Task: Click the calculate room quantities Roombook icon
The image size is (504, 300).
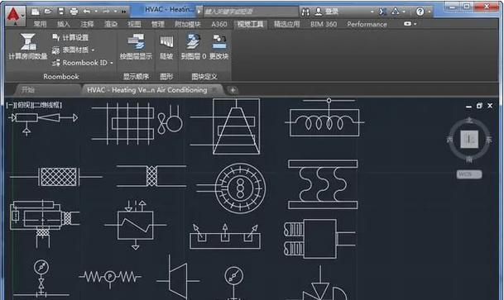Action: point(28,42)
